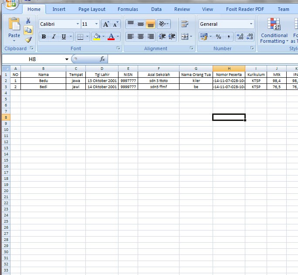Increase indent of cell
298x275 pixels.
pyautogui.click(x=172, y=37)
